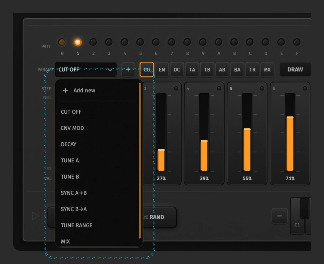This screenshot has height=264, width=324.
Task: Select SYNC B→A from the list
Action: (x=97, y=209)
